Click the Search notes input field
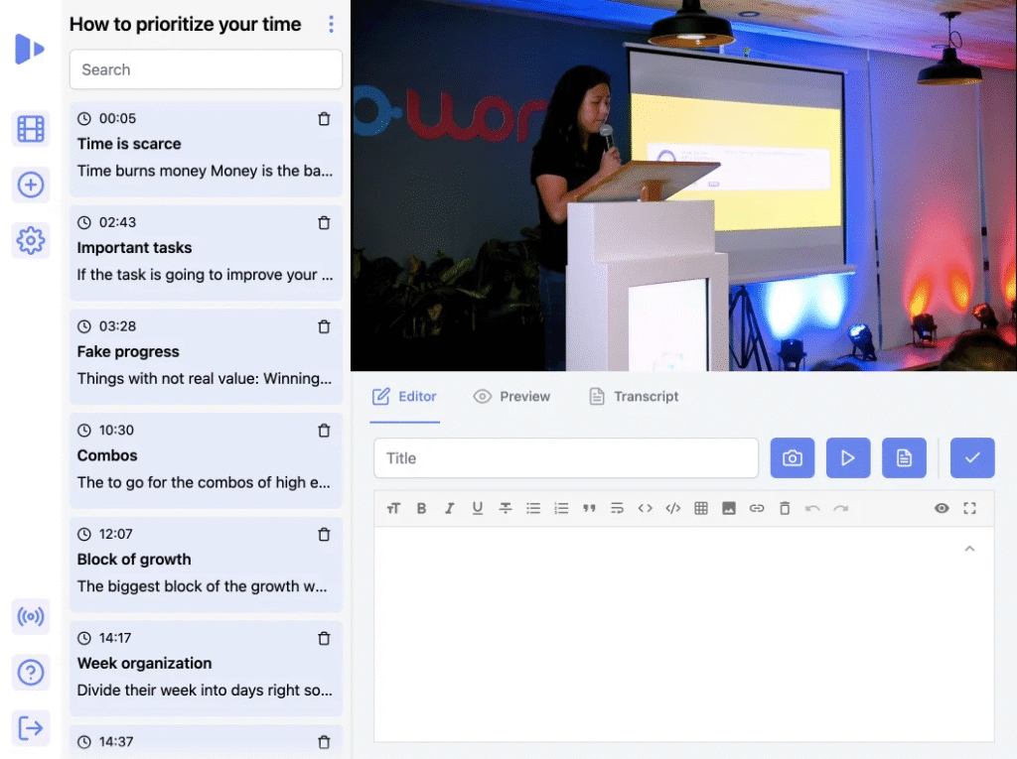1017x759 pixels. [206, 69]
